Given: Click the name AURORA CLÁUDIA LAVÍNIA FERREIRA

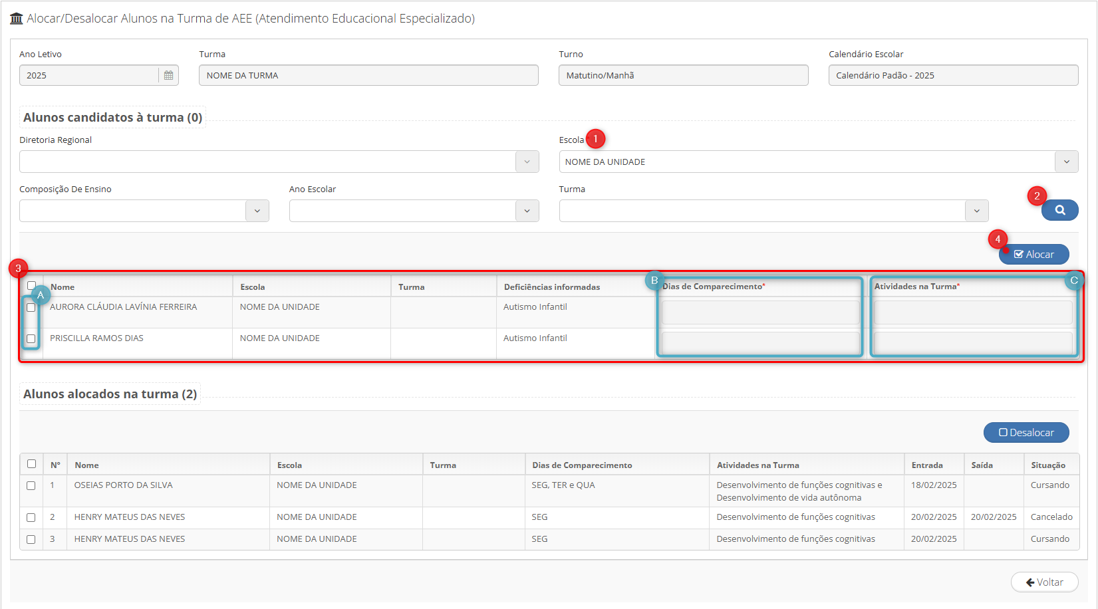Looking at the screenshot, I should point(123,306).
